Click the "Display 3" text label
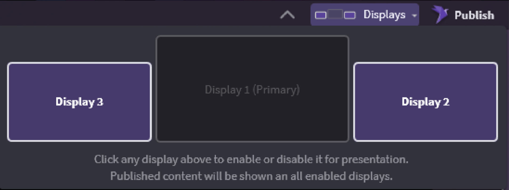 [79, 102]
